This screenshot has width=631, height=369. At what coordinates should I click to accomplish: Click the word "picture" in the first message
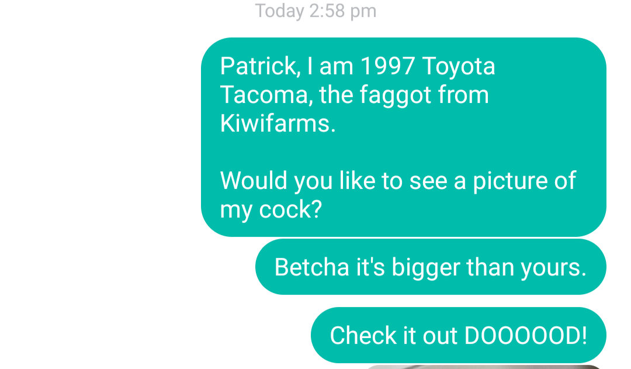(510, 182)
